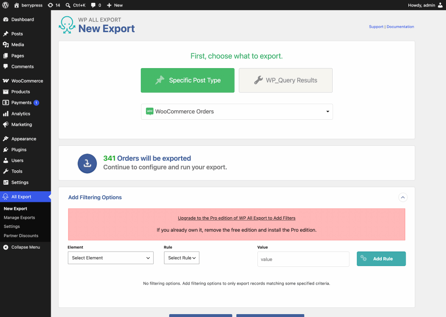
Task: Click the All Export octopus sidebar icon
Action: pos(6,197)
